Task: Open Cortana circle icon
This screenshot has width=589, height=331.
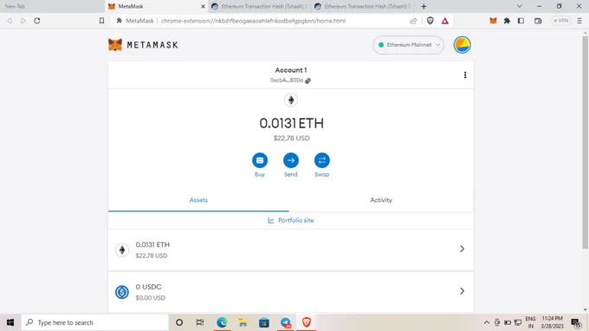Action: pos(179,322)
